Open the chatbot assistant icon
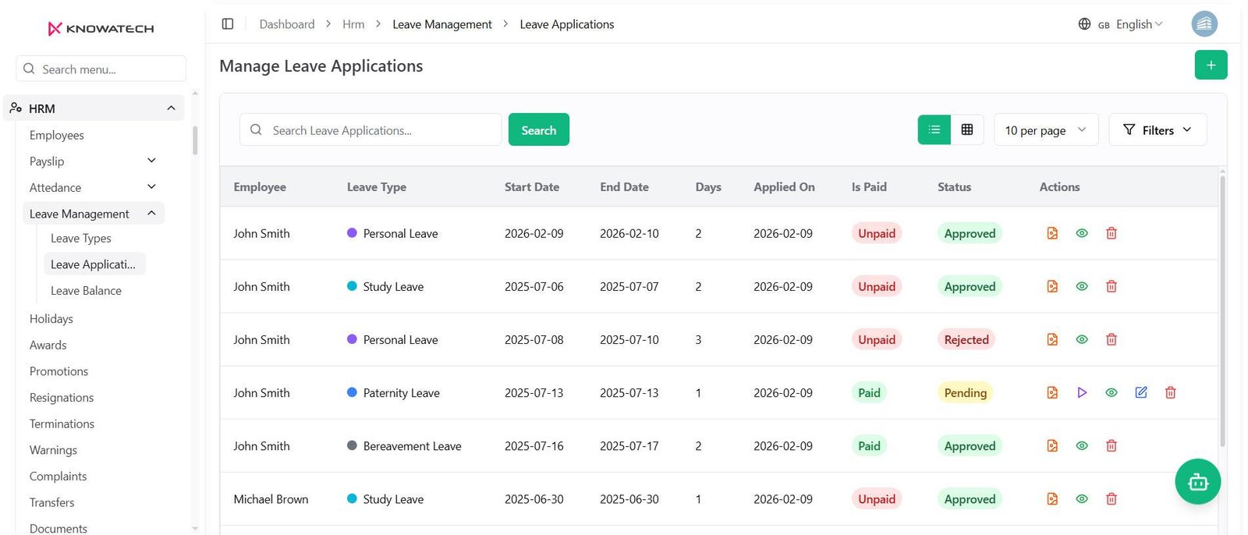Viewport: 1248px width, 535px height. click(1197, 482)
